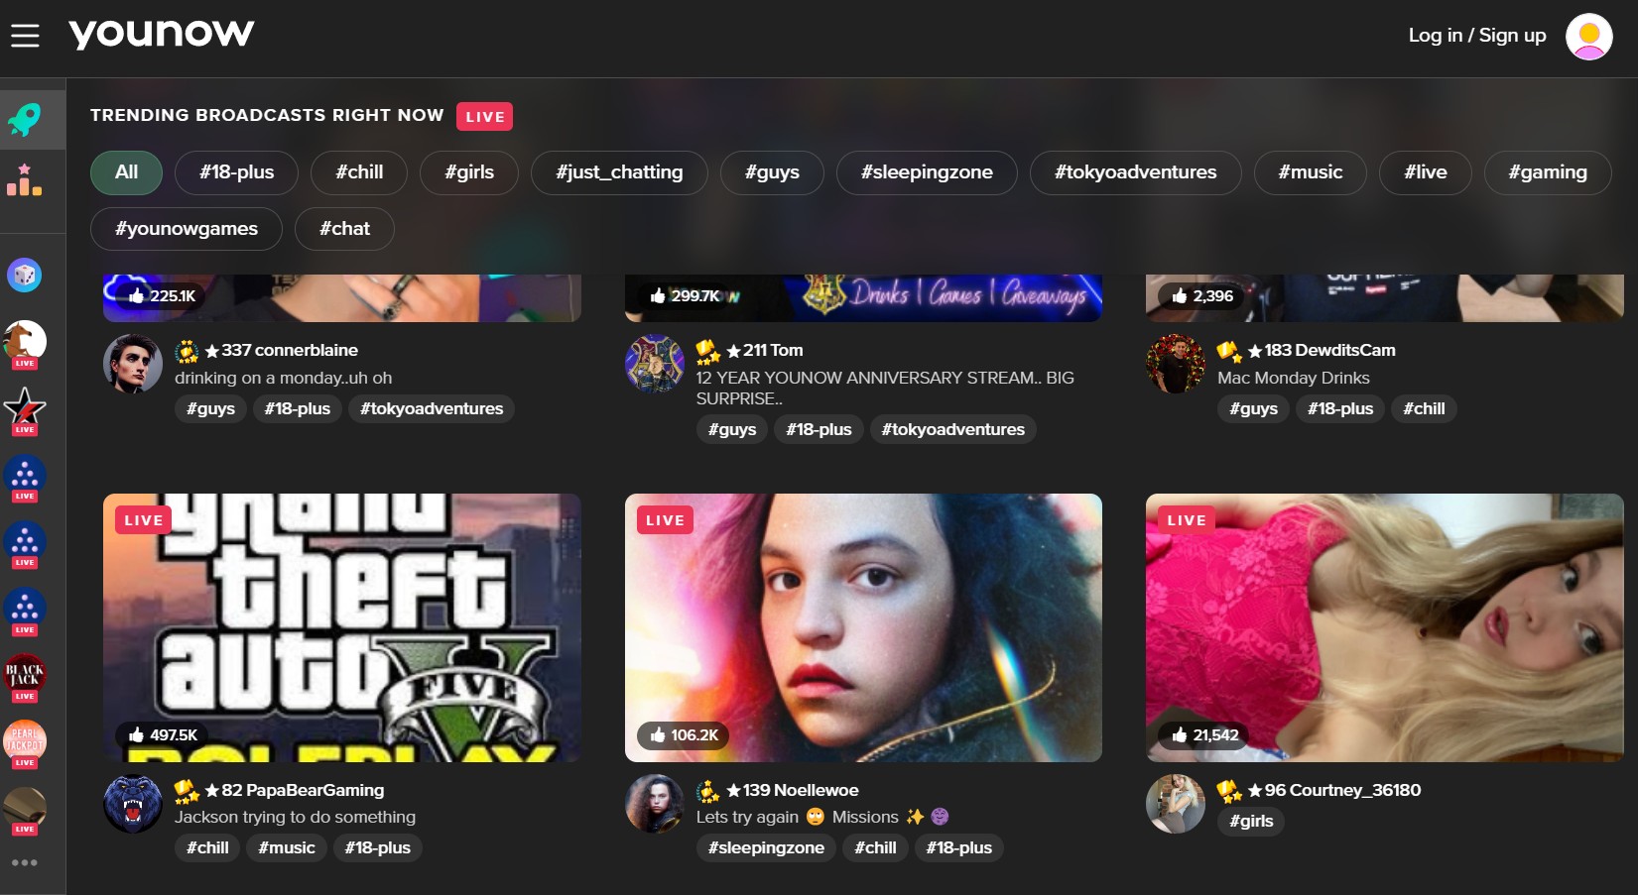
Task: Click the thumbs-up 2,396 likes badge
Action: coord(1201,295)
